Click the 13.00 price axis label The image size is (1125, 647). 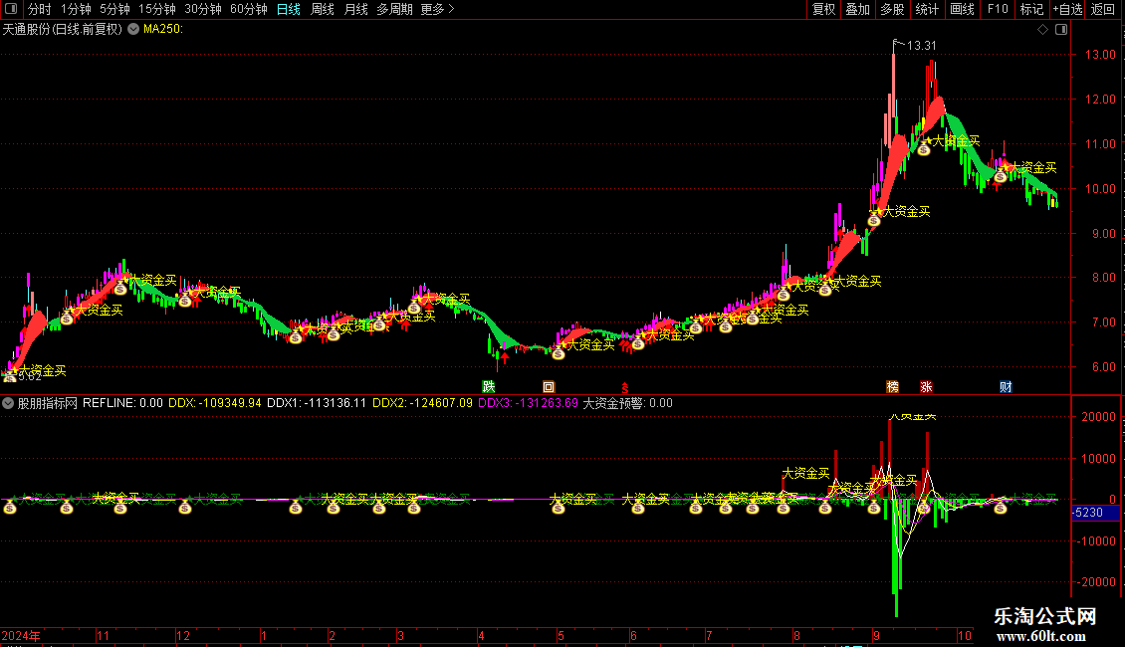tap(1100, 55)
